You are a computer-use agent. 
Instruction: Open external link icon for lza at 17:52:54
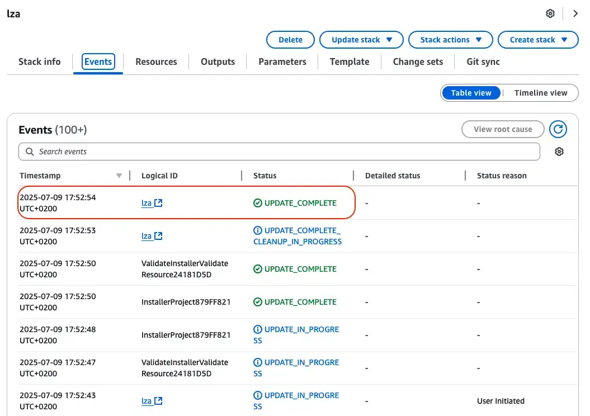pyautogui.click(x=158, y=203)
